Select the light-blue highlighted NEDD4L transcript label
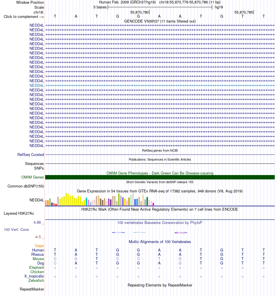The image size is (275, 296). pos(37,86)
